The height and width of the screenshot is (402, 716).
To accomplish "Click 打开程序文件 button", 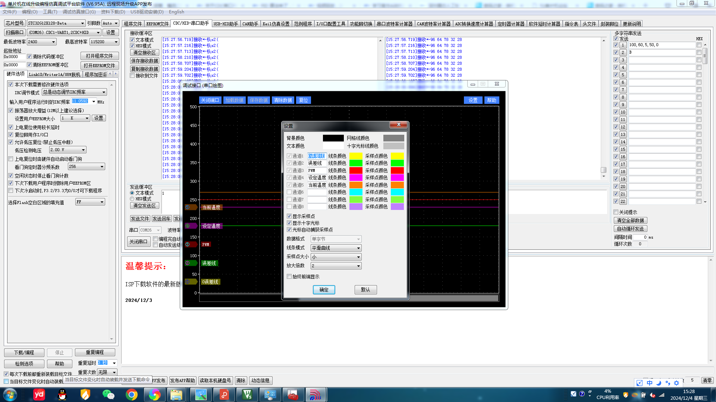I will (100, 56).
